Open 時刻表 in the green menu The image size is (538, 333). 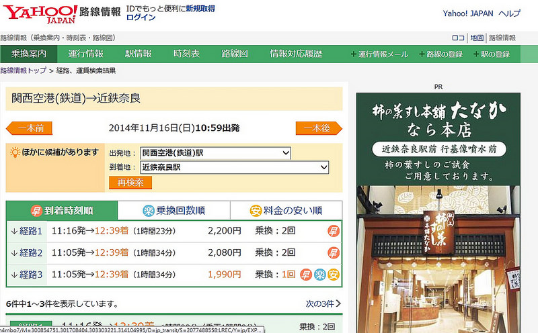click(x=186, y=54)
